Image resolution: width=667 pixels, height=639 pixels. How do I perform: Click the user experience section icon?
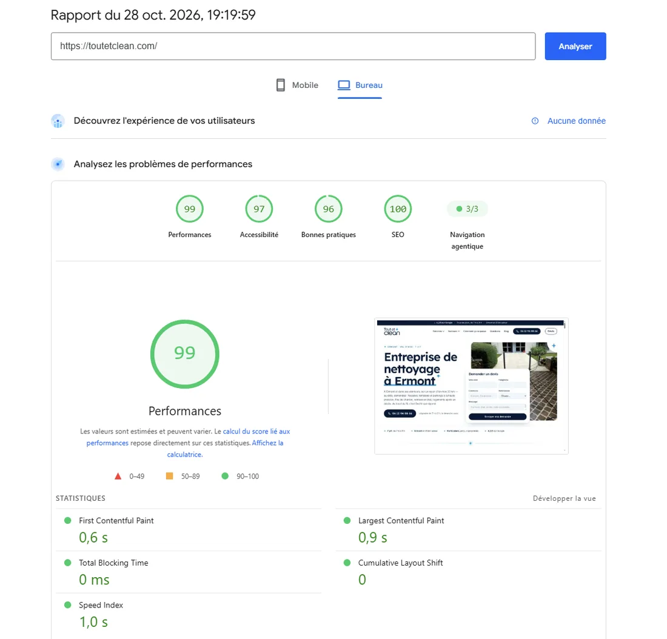(x=58, y=121)
